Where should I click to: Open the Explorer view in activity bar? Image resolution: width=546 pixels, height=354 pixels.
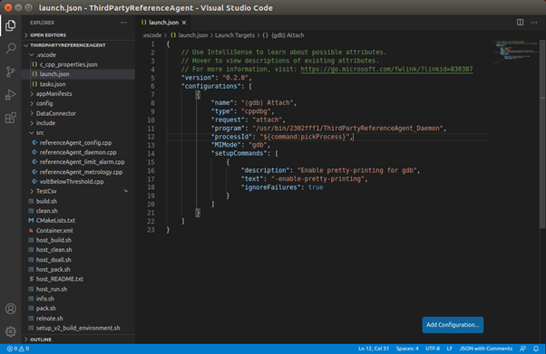[11, 25]
